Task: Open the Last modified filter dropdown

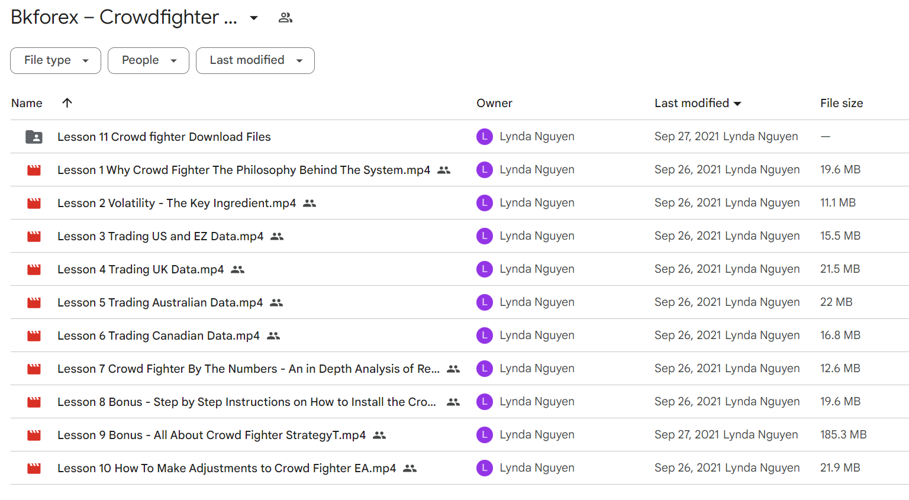Action: click(x=255, y=60)
